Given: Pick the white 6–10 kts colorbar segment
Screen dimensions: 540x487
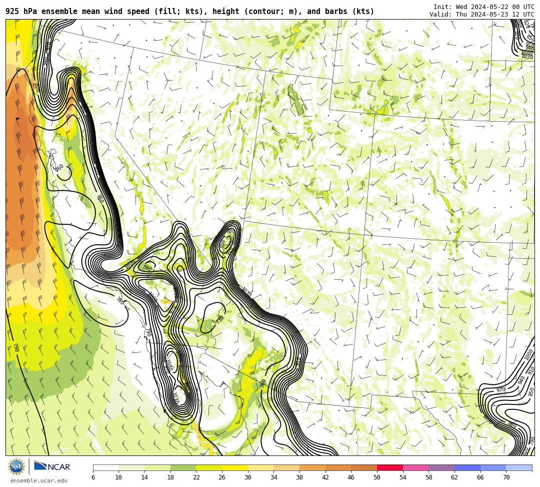Looking at the screenshot, I should 105,467.
